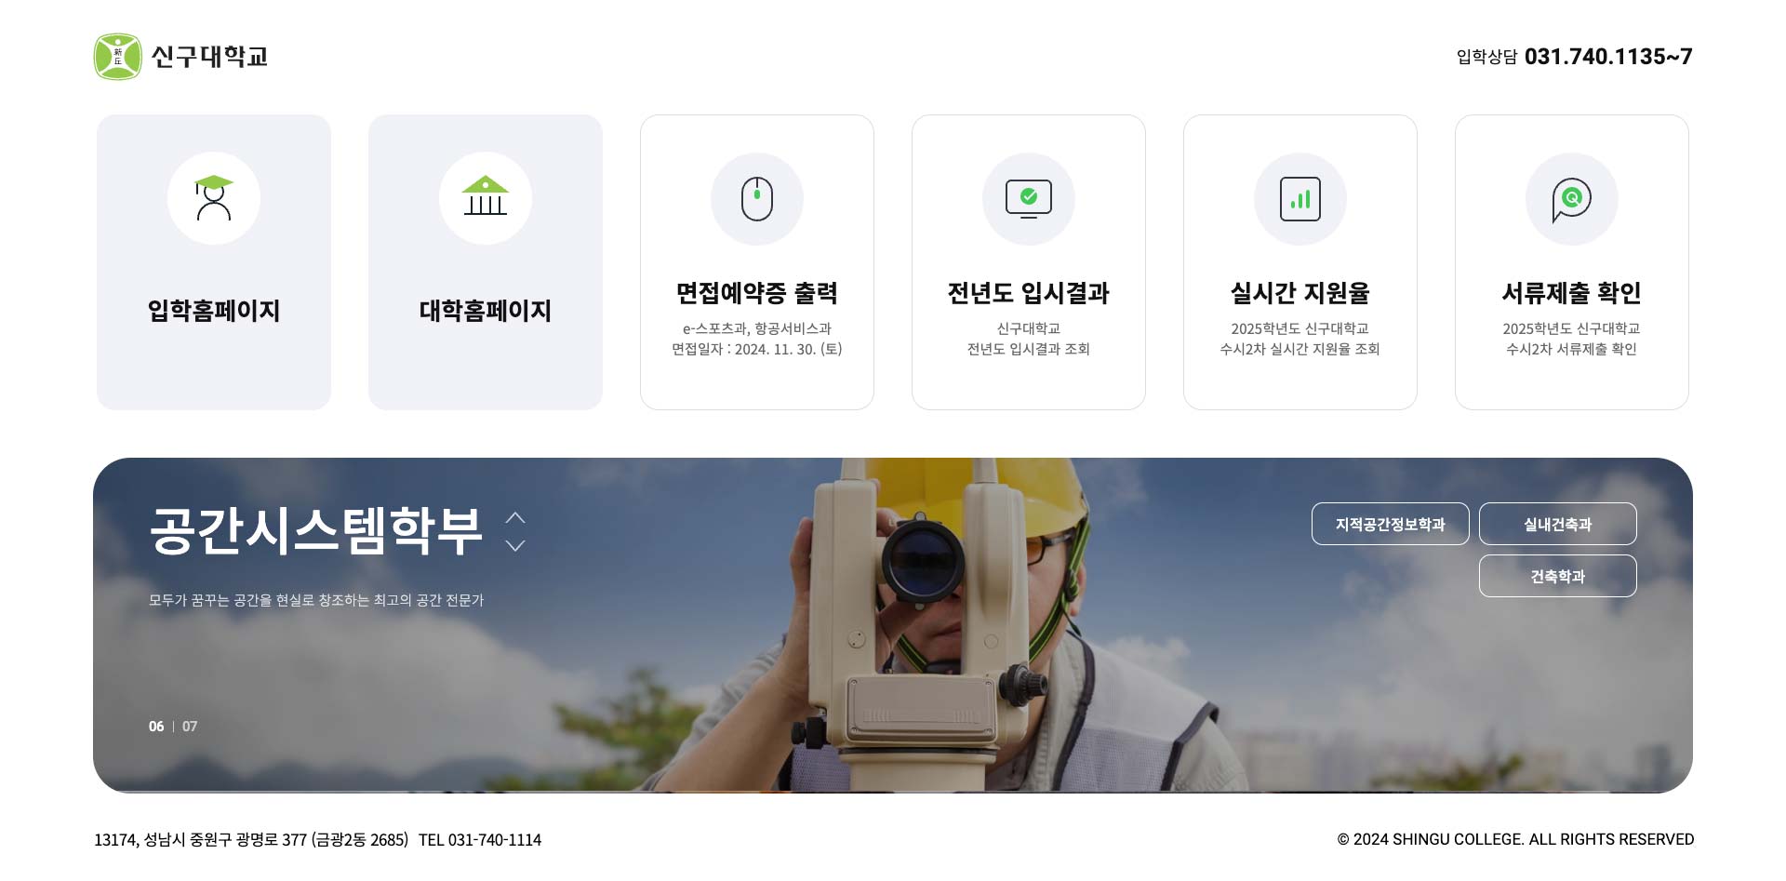Select the mouse icon for interview reservation
Viewport: 1786px width, 881px height.
pos(757,199)
